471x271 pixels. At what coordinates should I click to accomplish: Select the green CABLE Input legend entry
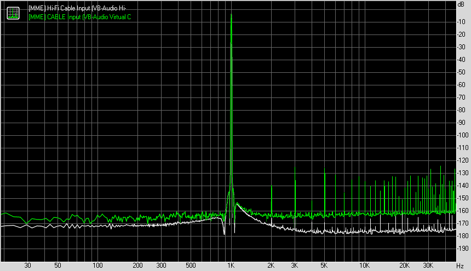point(79,17)
